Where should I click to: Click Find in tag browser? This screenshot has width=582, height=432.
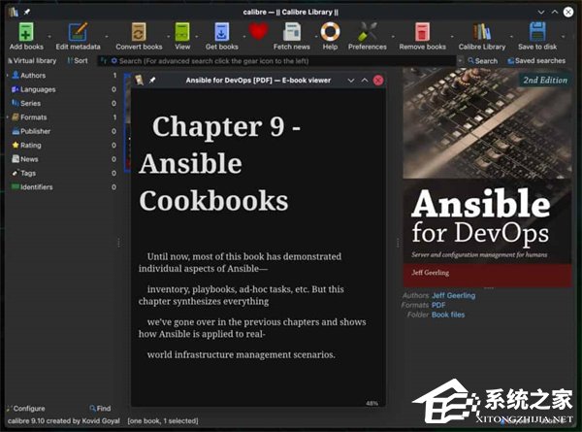[100, 409]
